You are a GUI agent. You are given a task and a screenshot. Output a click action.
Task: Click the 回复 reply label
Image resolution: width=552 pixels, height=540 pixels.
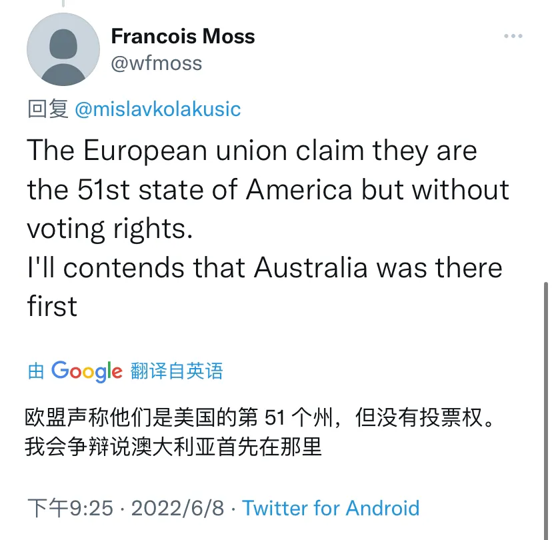pyautogui.click(x=47, y=109)
